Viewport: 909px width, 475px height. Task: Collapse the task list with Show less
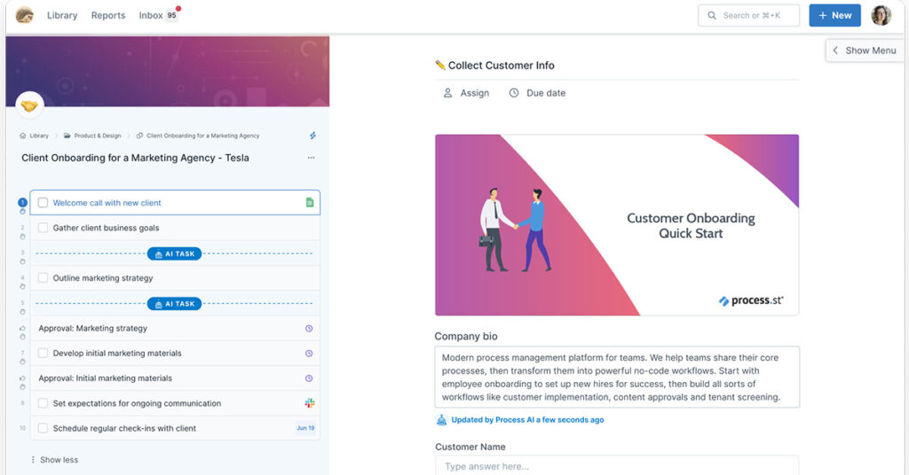[x=58, y=460]
